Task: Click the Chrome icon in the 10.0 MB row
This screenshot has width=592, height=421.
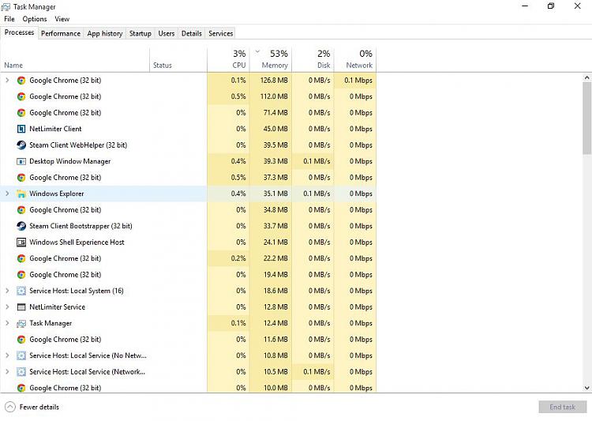Action: 21,388
